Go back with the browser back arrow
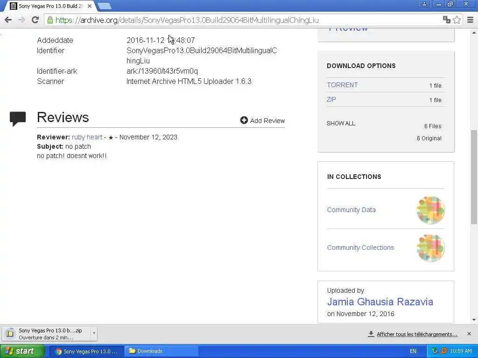The image size is (478, 358). click(8, 20)
